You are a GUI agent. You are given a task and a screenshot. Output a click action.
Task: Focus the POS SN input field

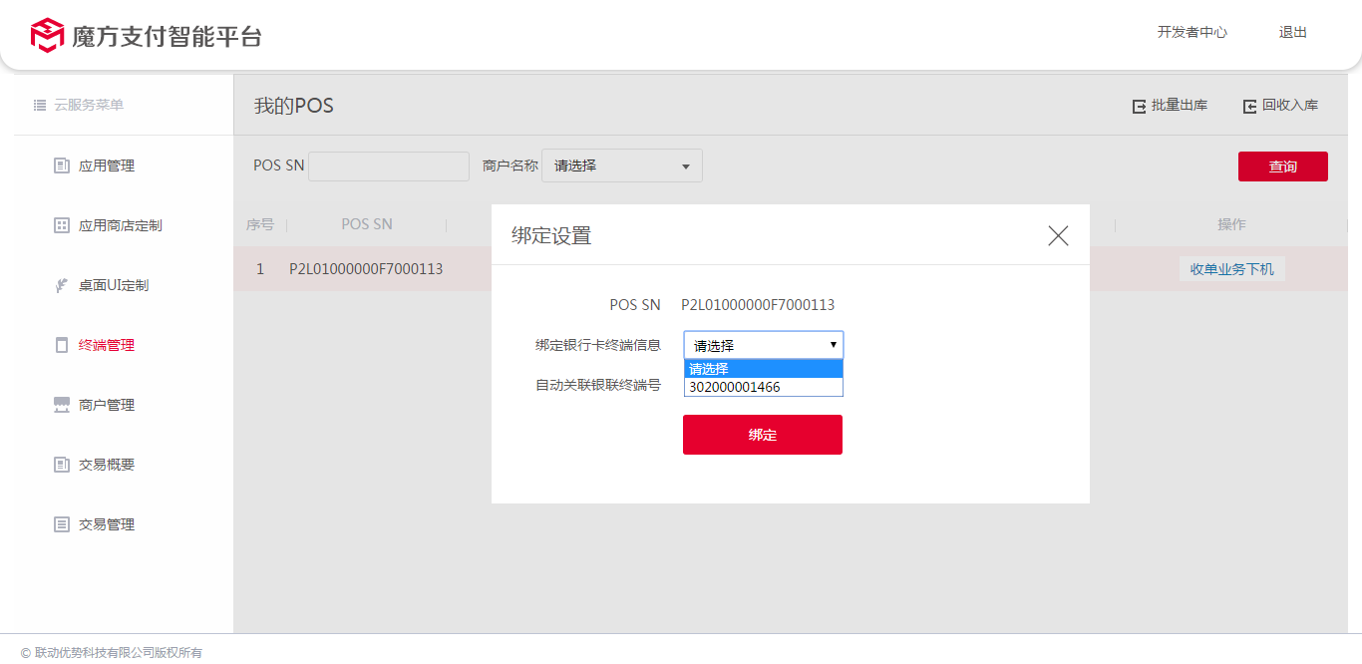388,166
